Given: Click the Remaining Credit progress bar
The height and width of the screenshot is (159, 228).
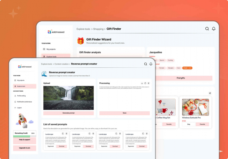Looking at the screenshot, I should (x=25, y=136).
